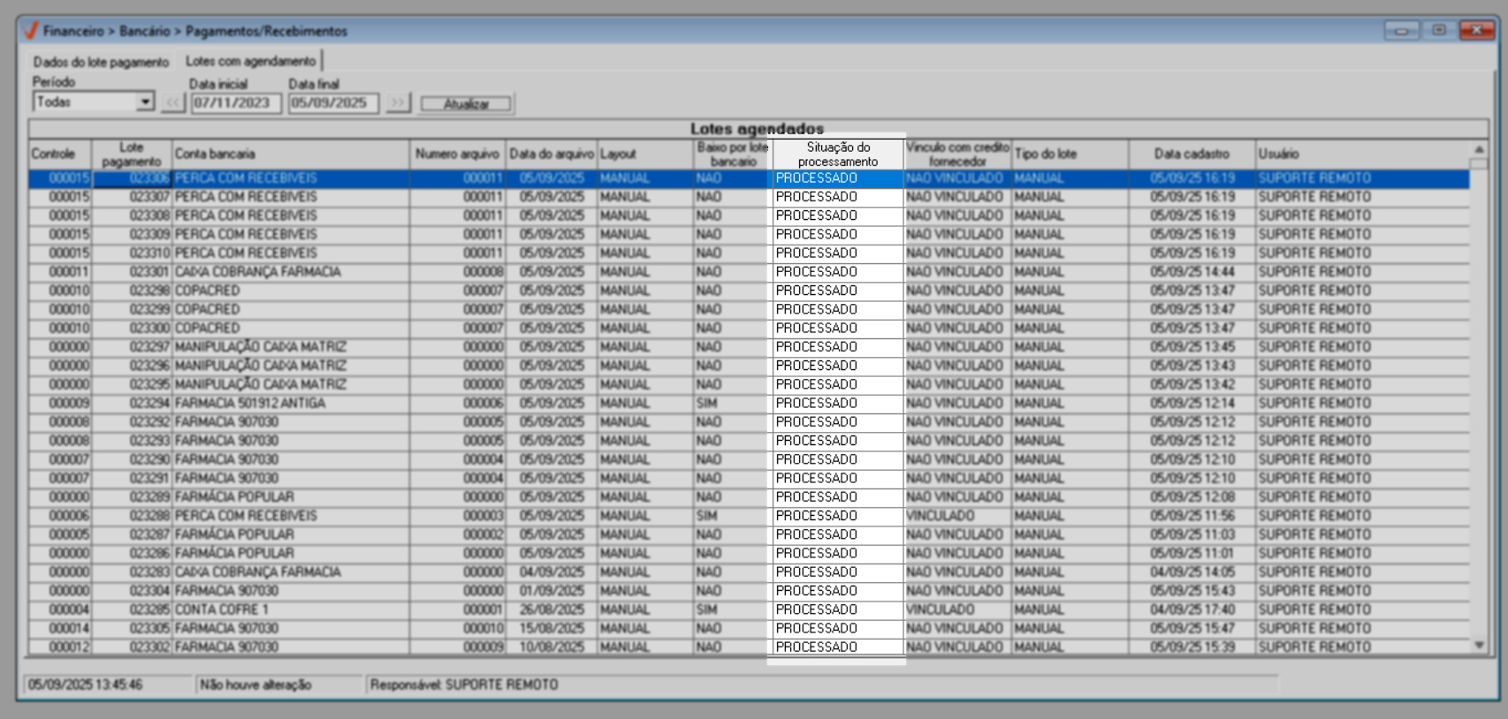Click the Não houve alteração status text

coord(255,685)
